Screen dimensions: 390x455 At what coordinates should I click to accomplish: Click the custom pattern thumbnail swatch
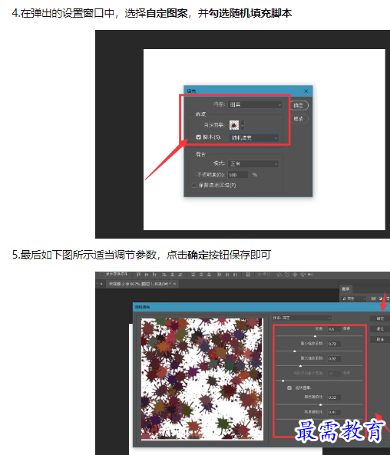(x=234, y=125)
